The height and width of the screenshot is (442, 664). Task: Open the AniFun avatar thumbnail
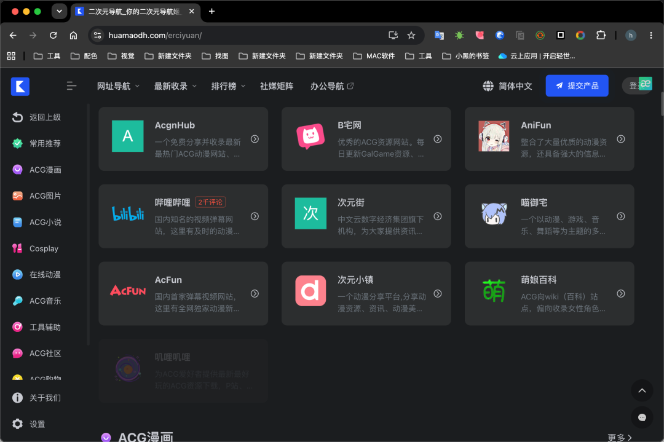coord(494,136)
